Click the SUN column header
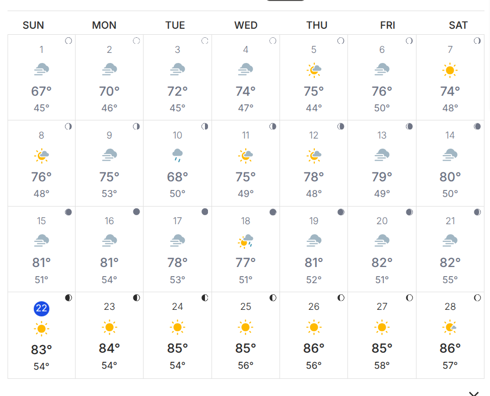The height and width of the screenshot is (396, 490). click(x=33, y=25)
